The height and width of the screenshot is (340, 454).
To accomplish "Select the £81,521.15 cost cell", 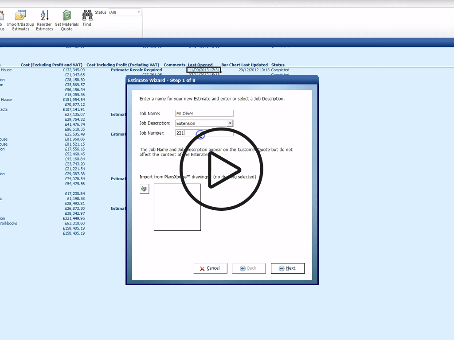I will click(x=74, y=144).
